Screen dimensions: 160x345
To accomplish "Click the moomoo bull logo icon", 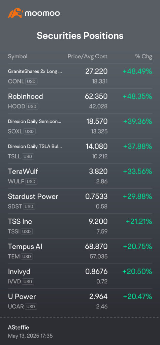I will [x=15, y=13].
